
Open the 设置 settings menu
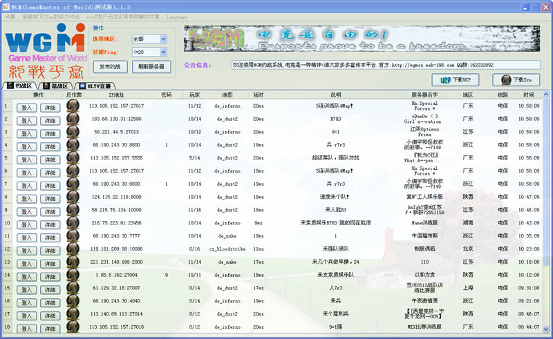pyautogui.click(x=10, y=17)
